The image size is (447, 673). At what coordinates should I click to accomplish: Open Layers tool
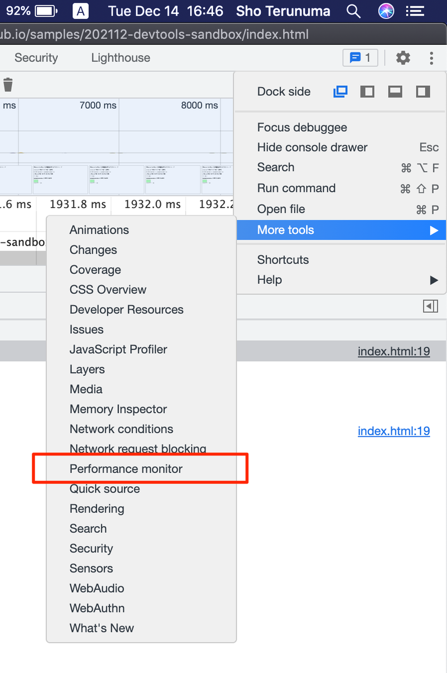click(x=141, y=370)
